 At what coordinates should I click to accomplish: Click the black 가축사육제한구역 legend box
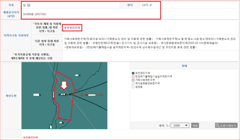[133, 80]
